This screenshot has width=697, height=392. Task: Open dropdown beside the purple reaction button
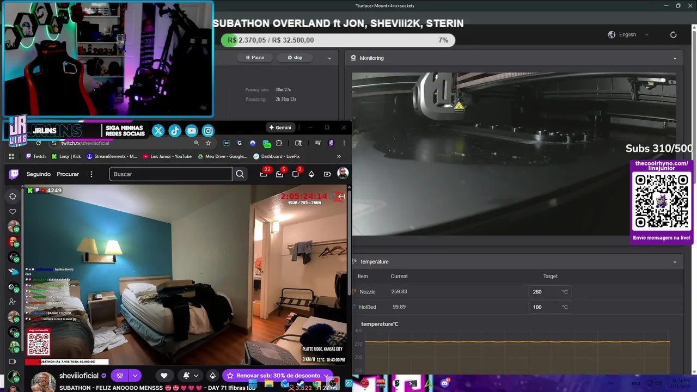[134, 376]
